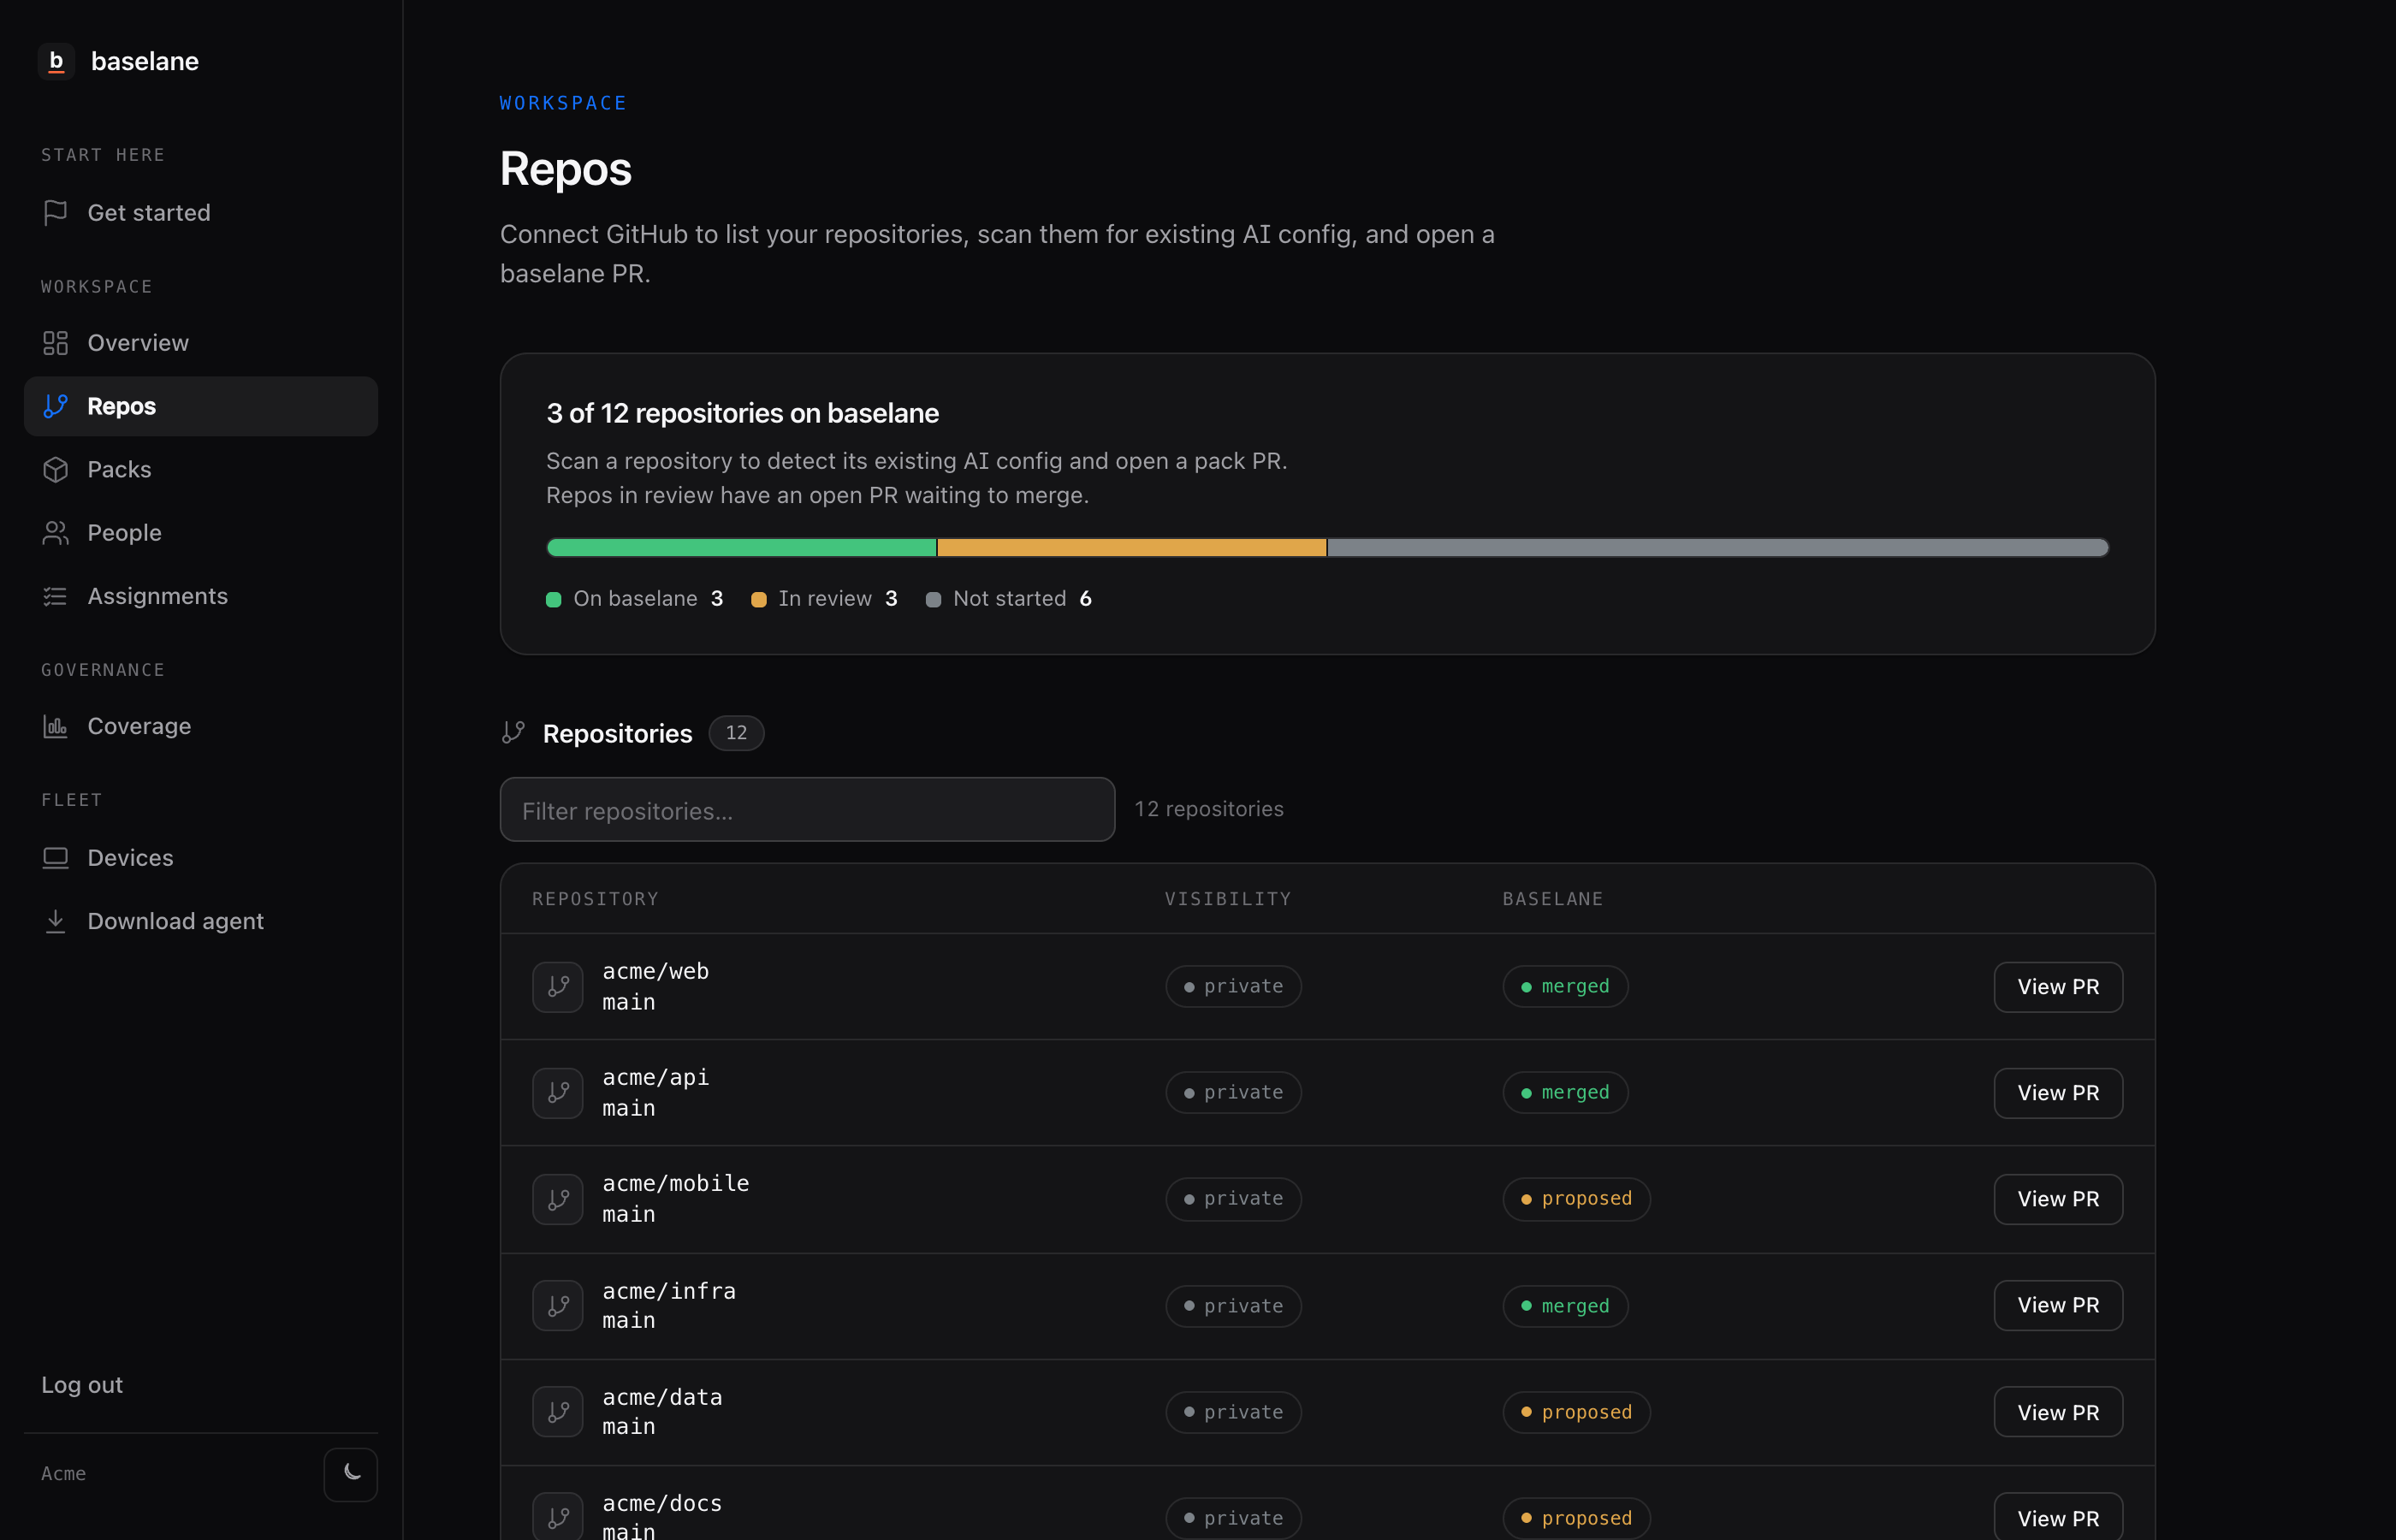Click the 12 repositories count text

tap(1208, 809)
